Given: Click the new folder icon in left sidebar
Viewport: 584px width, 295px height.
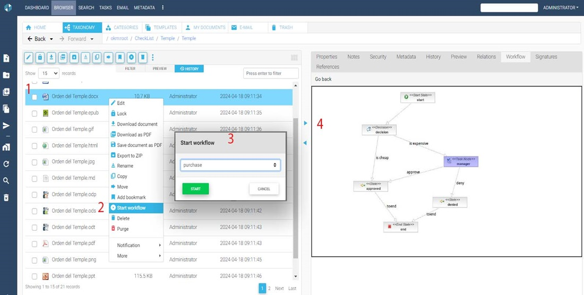Looking at the screenshot, I should pyautogui.click(x=6, y=75).
